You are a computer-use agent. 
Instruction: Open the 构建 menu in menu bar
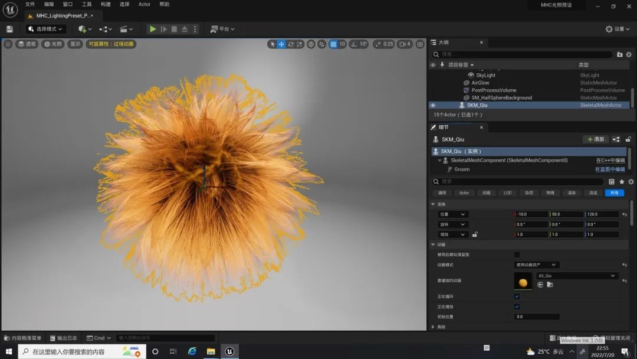click(106, 4)
